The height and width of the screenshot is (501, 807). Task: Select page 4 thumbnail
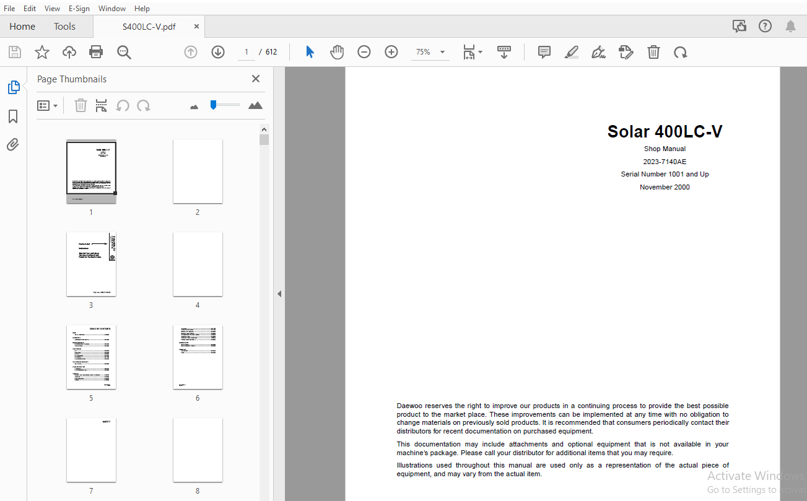pos(198,264)
